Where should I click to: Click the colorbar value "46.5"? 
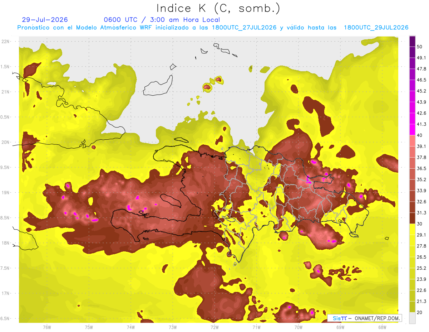click(x=421, y=80)
